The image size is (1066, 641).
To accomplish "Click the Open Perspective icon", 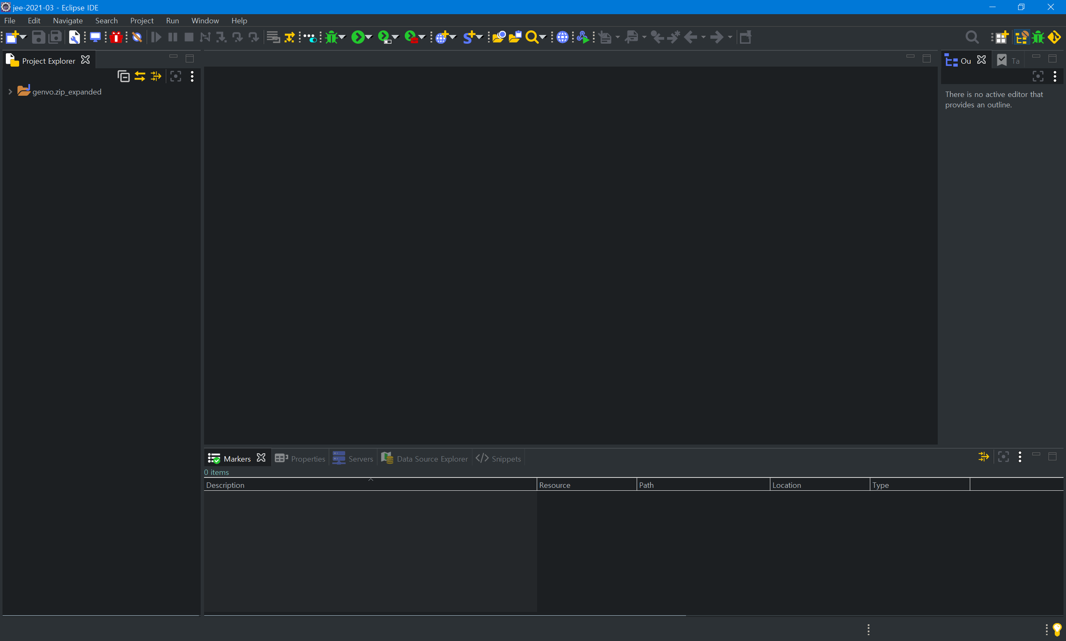I will 1001,37.
